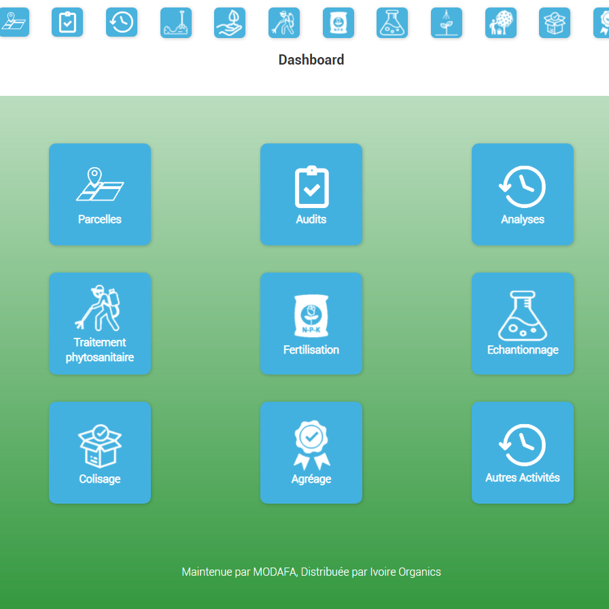This screenshot has width=609, height=609.
Task: Click the map parcel icon in top bar
Action: coord(14,22)
